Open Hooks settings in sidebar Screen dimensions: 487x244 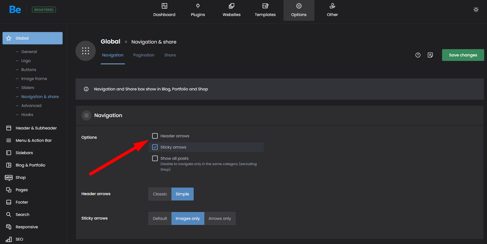(27, 115)
